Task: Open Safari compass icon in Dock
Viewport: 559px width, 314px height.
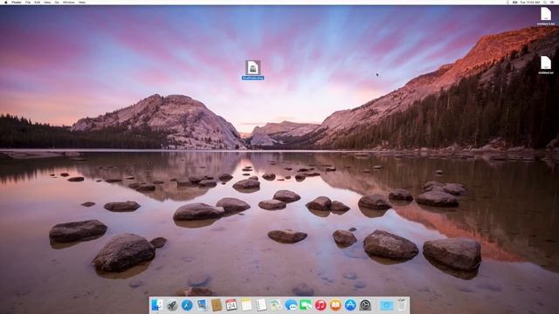Action: [187, 305]
